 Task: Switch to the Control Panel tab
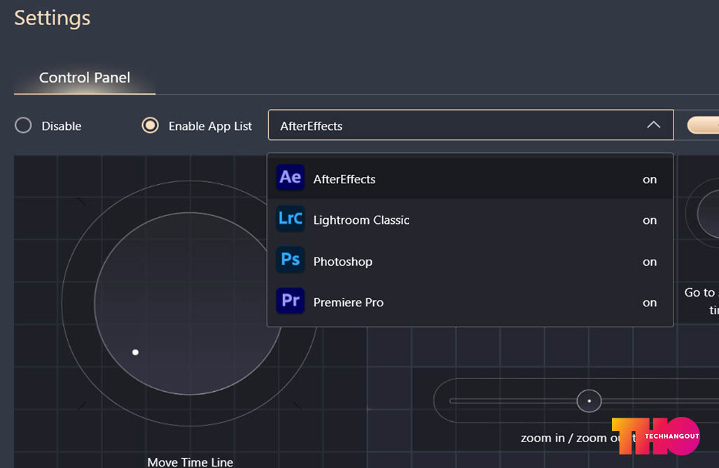click(85, 78)
